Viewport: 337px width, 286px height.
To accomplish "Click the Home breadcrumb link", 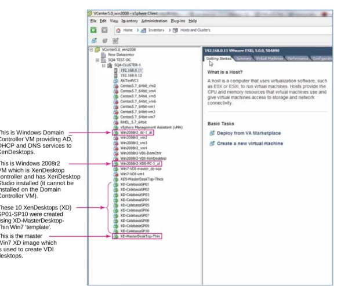I will point(128,30).
